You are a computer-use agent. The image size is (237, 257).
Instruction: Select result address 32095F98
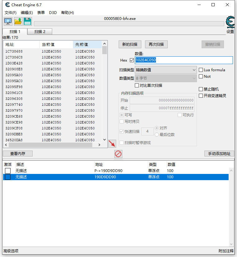14,87
